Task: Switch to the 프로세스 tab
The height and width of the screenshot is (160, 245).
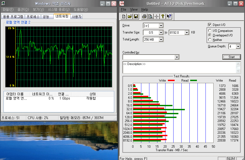Action: [x=33, y=17]
